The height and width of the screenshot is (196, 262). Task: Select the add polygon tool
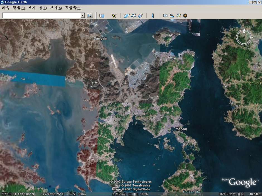(127, 16)
